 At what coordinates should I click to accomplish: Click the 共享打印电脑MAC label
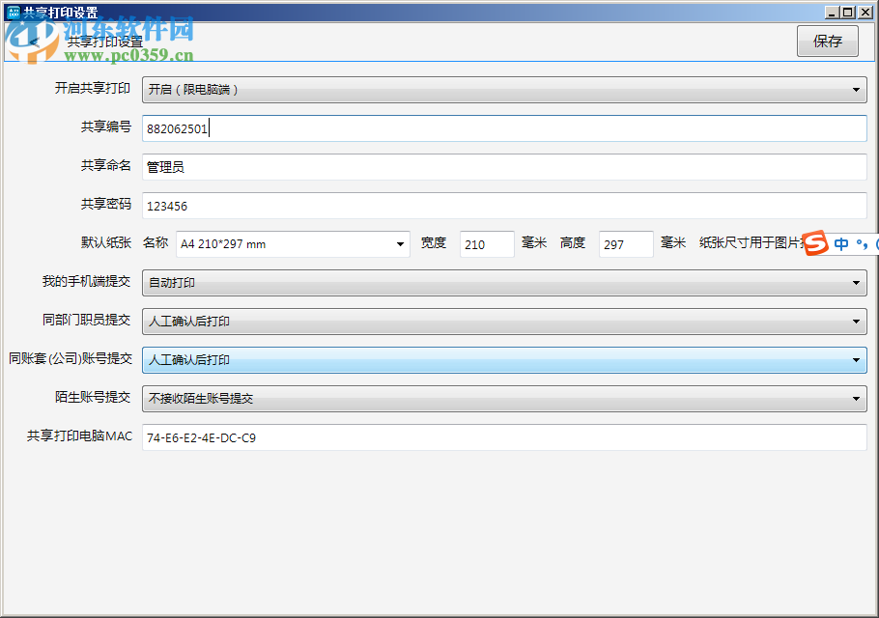[x=79, y=435]
